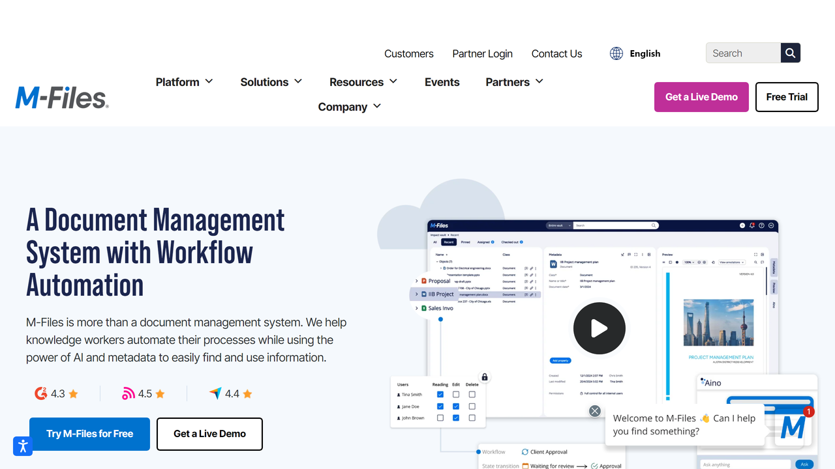Click the star next to 4.3
835x469 pixels.
coord(73,394)
